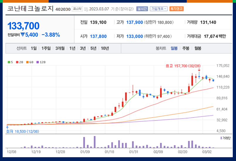Click the green 5-day moving average swatch
Screen dimensions: 236x161
click(x=9, y=62)
